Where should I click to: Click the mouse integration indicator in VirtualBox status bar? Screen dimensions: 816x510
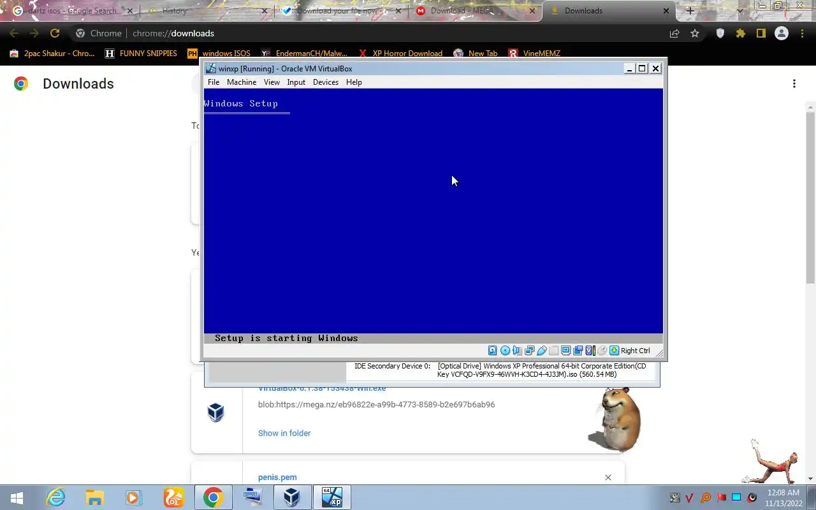click(x=602, y=351)
